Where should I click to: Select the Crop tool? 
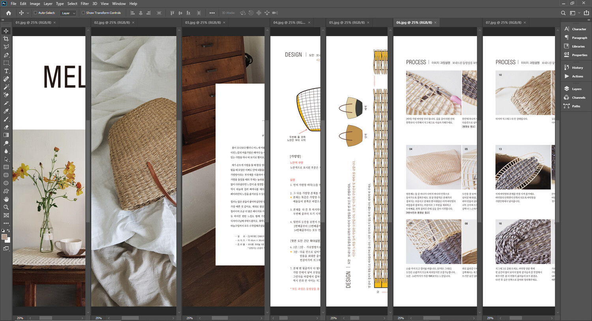pyautogui.click(x=6, y=39)
